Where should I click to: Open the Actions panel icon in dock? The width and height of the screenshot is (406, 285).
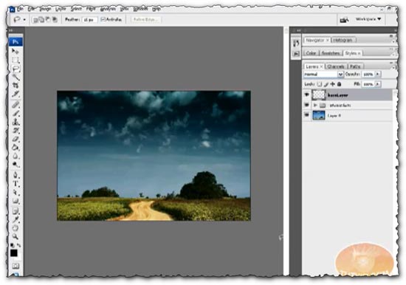tap(296, 54)
